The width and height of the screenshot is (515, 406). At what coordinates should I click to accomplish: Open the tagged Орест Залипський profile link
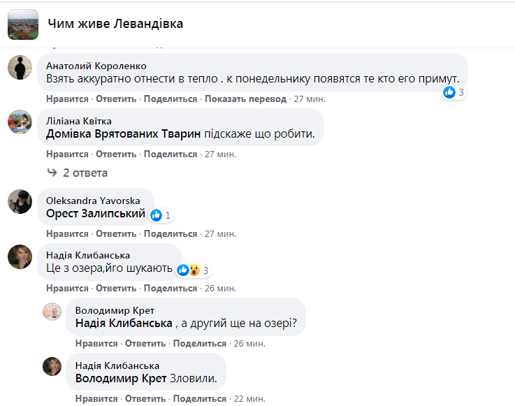(x=96, y=214)
